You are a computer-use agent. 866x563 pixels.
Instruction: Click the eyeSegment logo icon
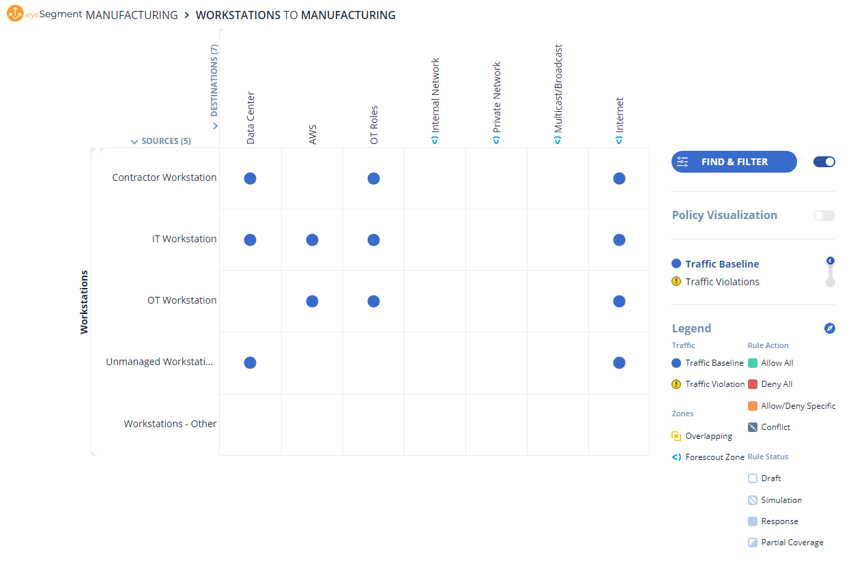(15, 14)
